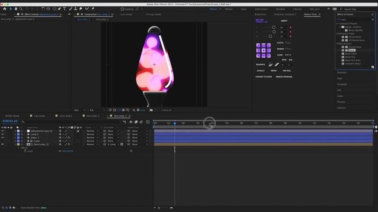378x212 pixels.
Task: Click the Bounce curve icon
Action: pos(288,49)
